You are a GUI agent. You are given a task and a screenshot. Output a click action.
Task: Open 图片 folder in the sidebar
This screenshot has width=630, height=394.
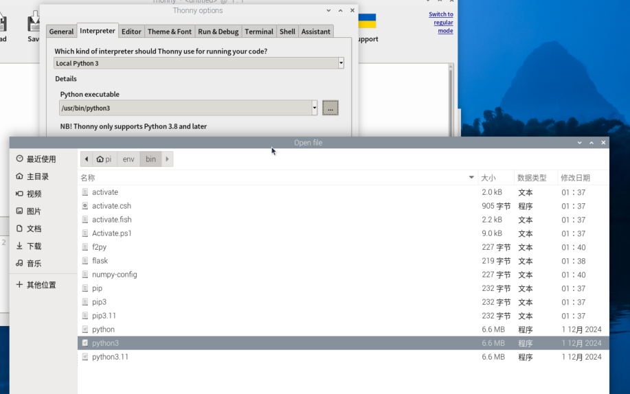(x=43, y=211)
